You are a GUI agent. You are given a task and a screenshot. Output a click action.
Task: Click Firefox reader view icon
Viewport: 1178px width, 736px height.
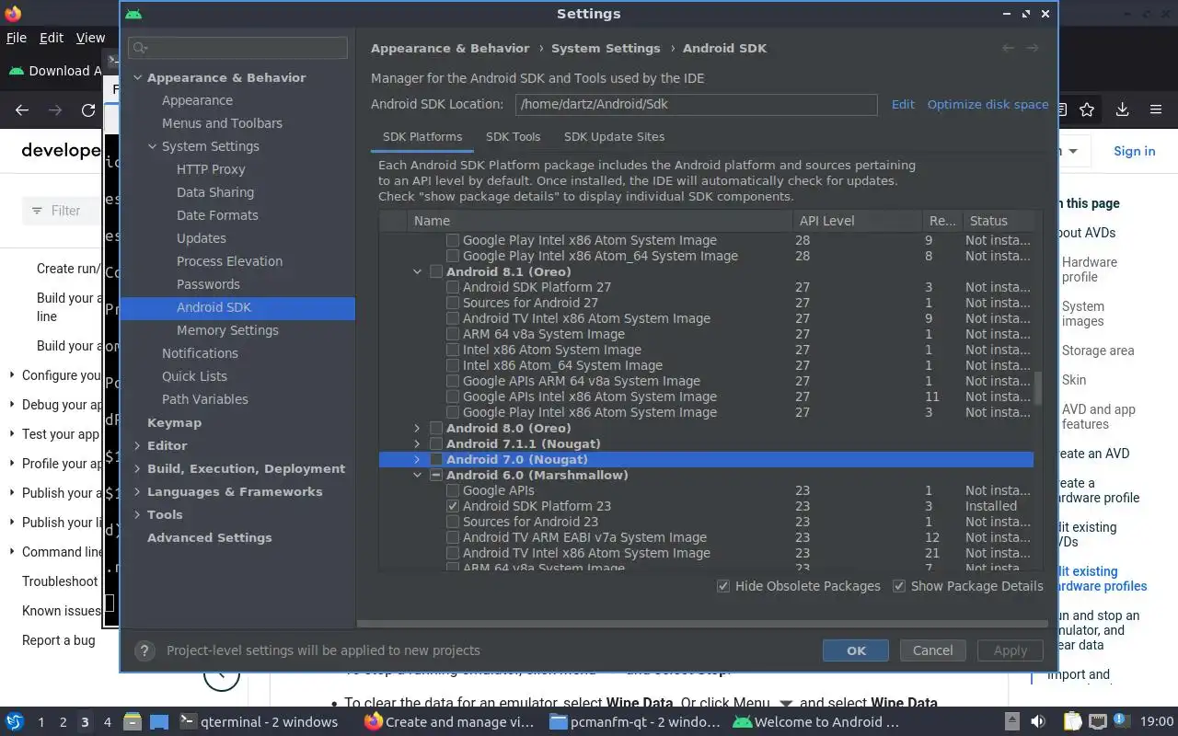[1062, 109]
